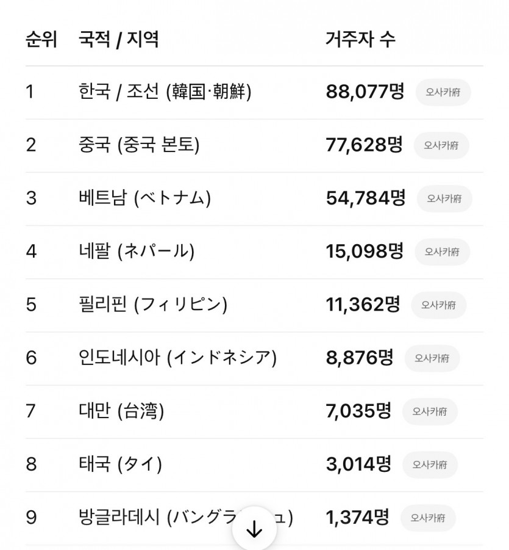
Task: Select the 인도네시아 (インドネシア) row label
Action: point(177,358)
